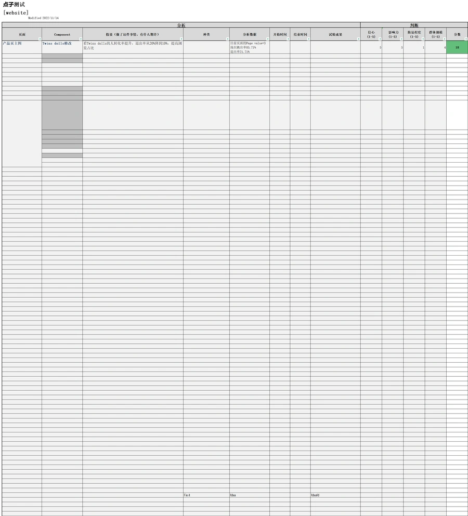Screen dimensions: 468x516
Task: Select the Modified 2022/11/14 text
Action: tap(43, 18)
